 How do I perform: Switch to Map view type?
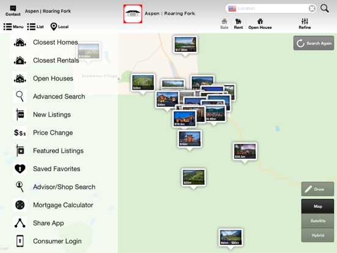[317, 206]
